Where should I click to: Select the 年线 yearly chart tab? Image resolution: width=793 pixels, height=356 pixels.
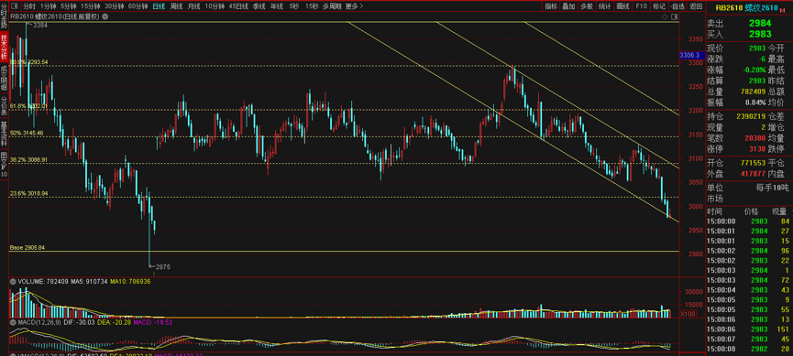(276, 6)
